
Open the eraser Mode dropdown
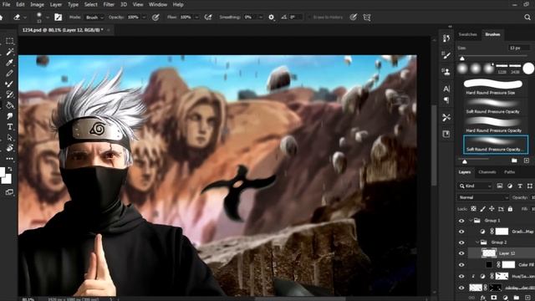(x=94, y=17)
